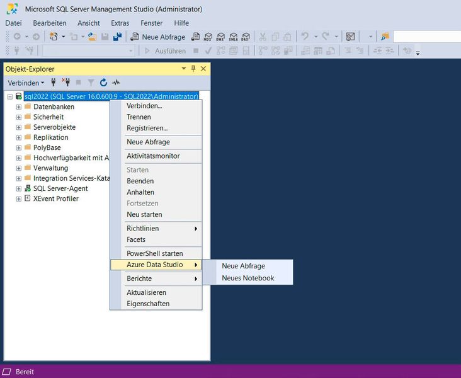This screenshot has width=461, height=378.
Task: Choose Eigenschaften in context menu
Action: (x=156, y=304)
